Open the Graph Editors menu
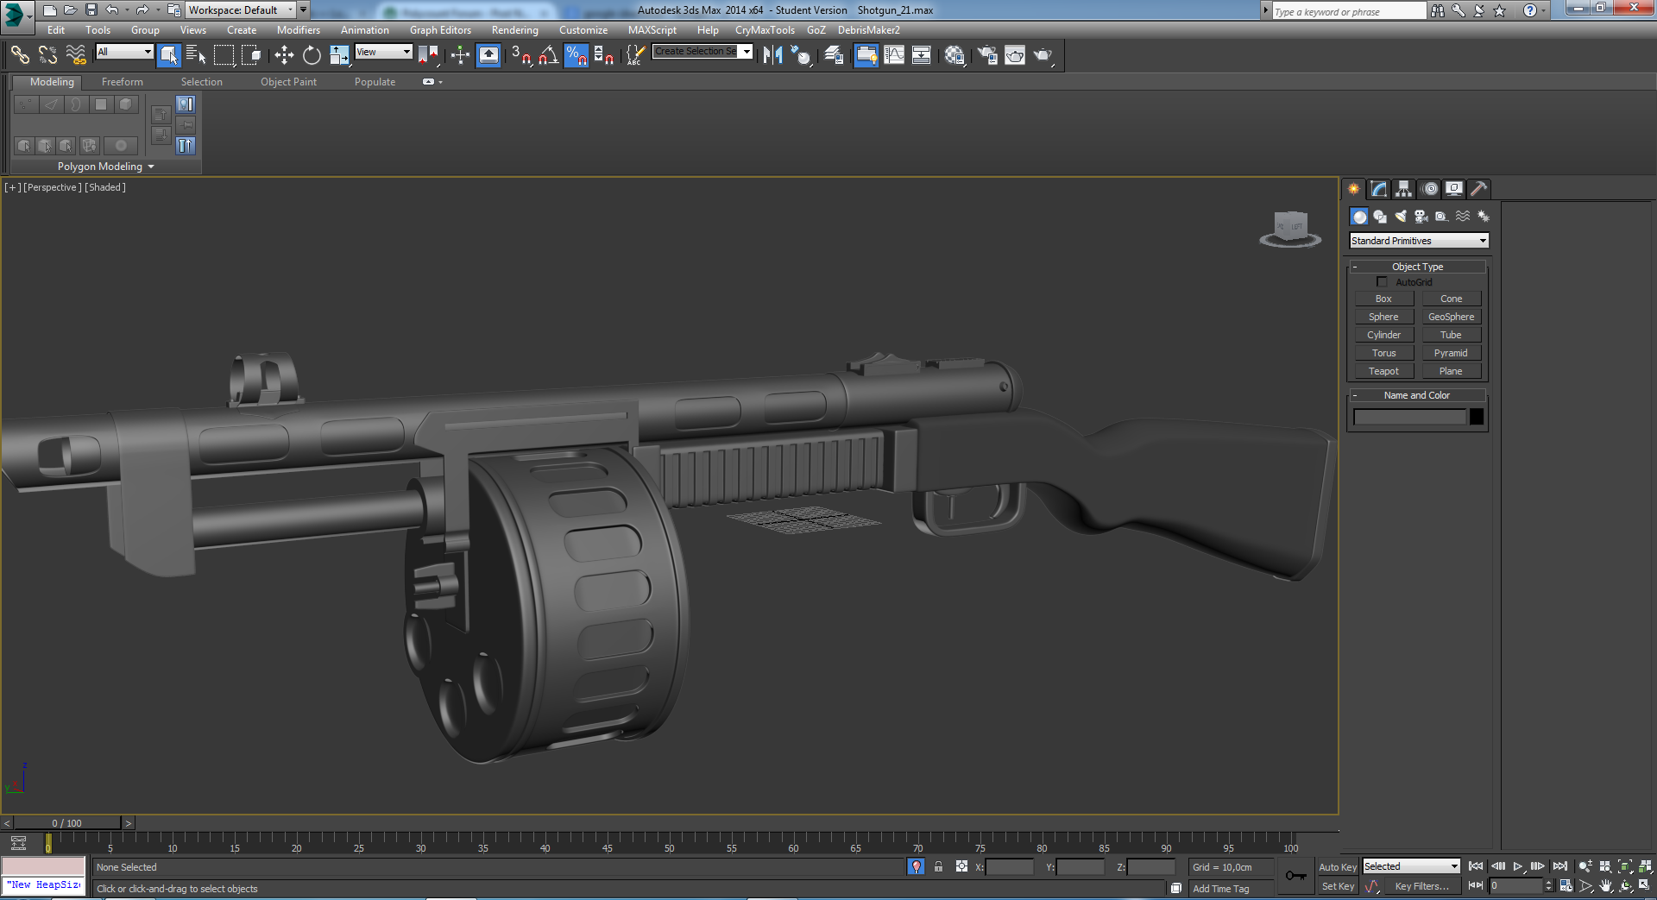Screen dimensions: 1657x900 pyautogui.click(x=440, y=30)
